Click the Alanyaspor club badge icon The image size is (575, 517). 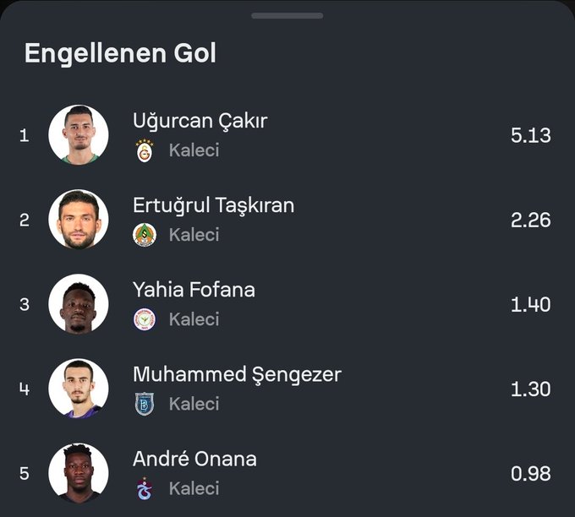coord(145,235)
